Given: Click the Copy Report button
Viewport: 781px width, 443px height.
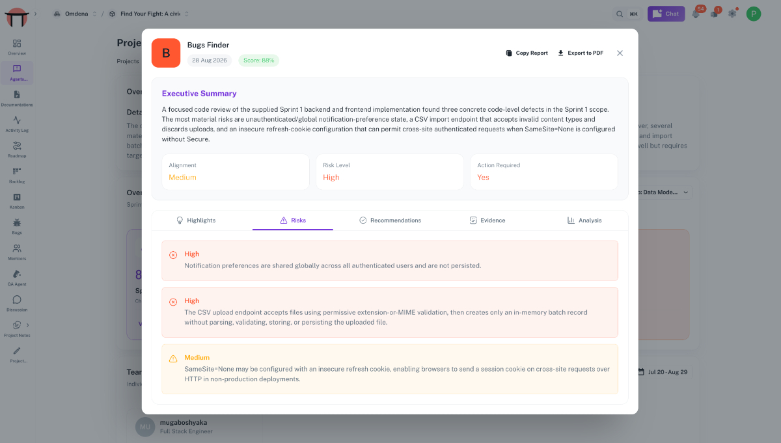Looking at the screenshot, I should (x=527, y=53).
